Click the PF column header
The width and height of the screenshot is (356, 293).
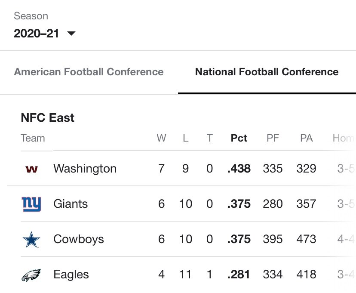tap(273, 138)
